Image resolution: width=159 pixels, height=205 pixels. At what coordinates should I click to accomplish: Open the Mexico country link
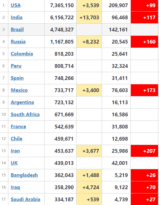pyautogui.click(x=19, y=90)
